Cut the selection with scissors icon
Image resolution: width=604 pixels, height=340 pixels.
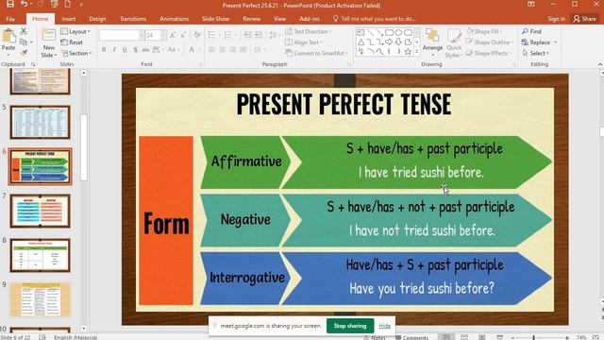[x=24, y=31]
